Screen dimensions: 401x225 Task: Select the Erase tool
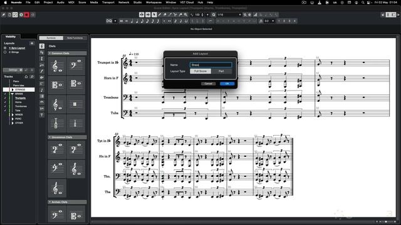coord(165,15)
